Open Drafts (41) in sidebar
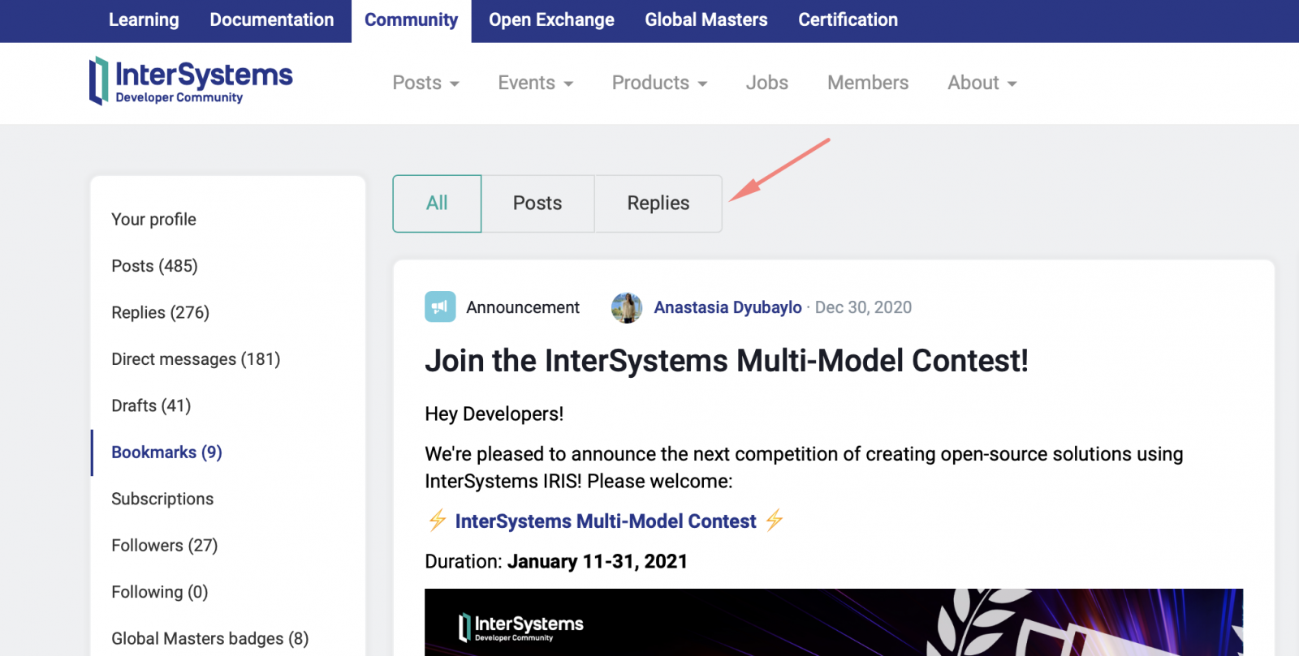This screenshot has width=1299, height=656. tap(151, 405)
